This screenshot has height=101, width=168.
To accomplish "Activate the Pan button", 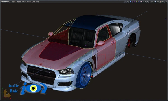I will [x=158, y=2].
